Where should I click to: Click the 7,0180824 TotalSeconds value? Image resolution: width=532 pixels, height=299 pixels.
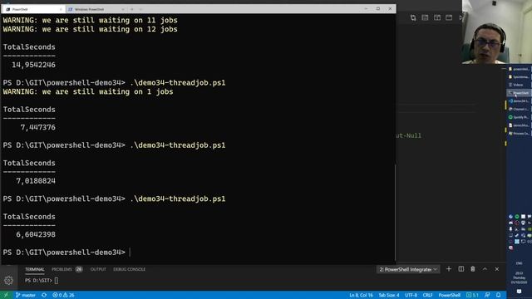coord(36,181)
